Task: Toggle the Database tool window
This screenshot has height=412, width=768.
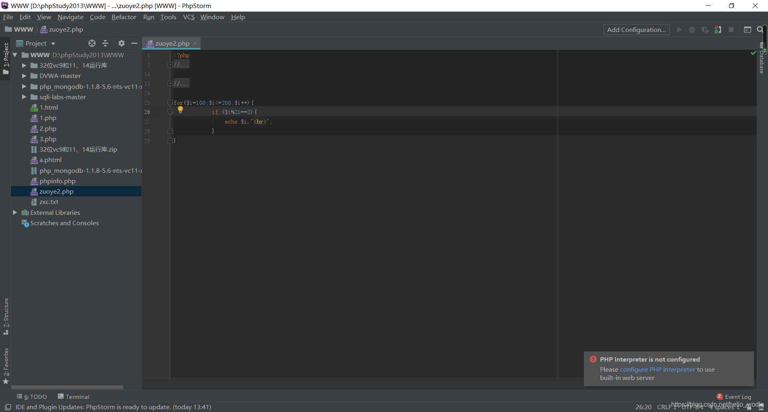Action: pos(762,58)
